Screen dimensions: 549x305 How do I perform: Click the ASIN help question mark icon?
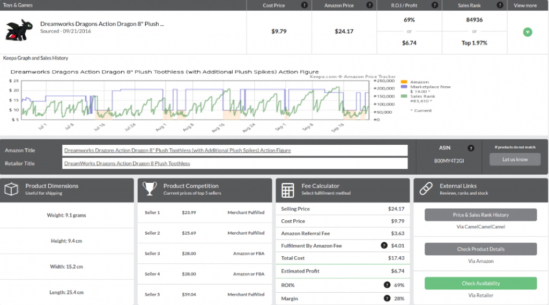[471, 148]
